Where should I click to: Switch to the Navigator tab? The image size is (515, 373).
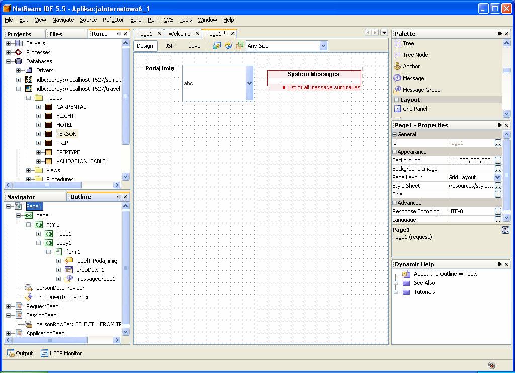coord(21,197)
